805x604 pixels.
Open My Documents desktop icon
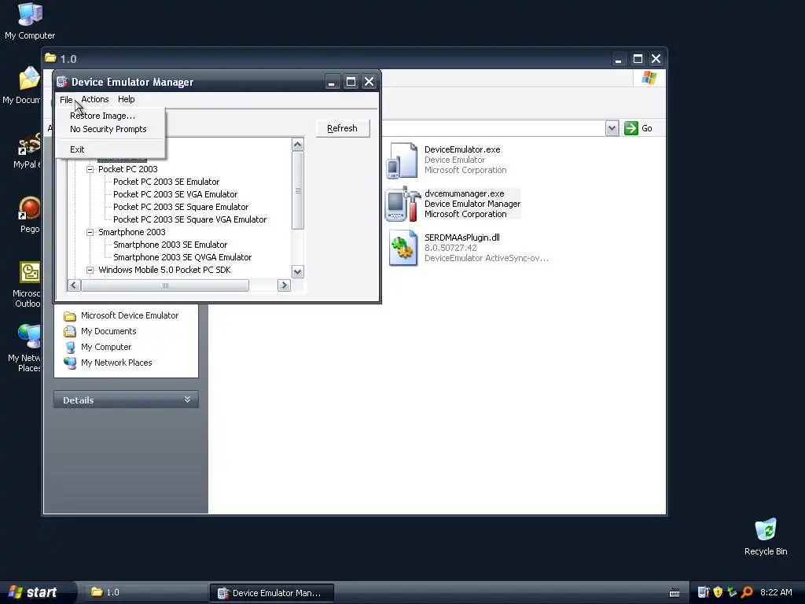point(29,79)
